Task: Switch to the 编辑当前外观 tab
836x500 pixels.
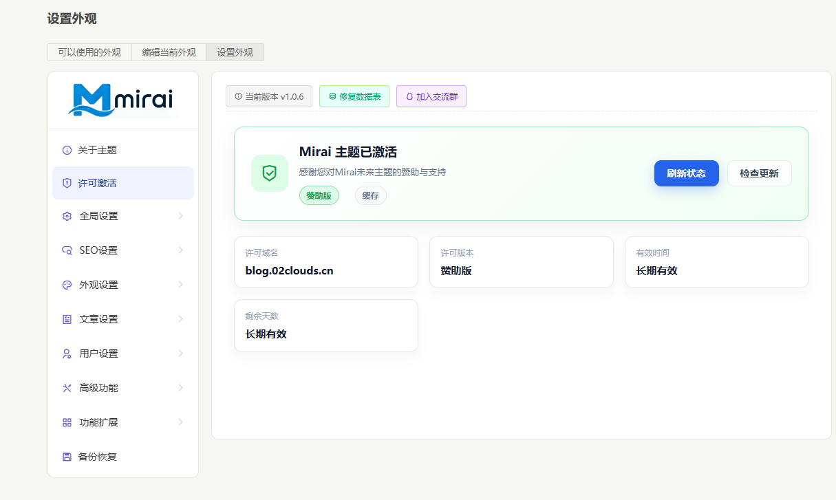Action: [169, 52]
